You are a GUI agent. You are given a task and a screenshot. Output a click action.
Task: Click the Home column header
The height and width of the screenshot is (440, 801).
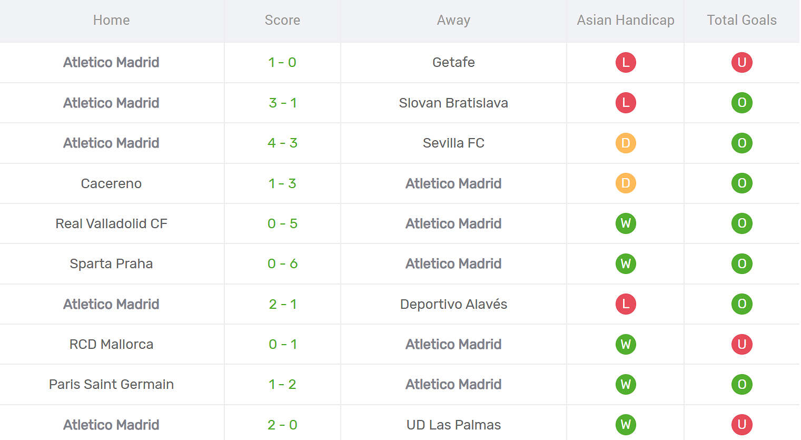(111, 20)
